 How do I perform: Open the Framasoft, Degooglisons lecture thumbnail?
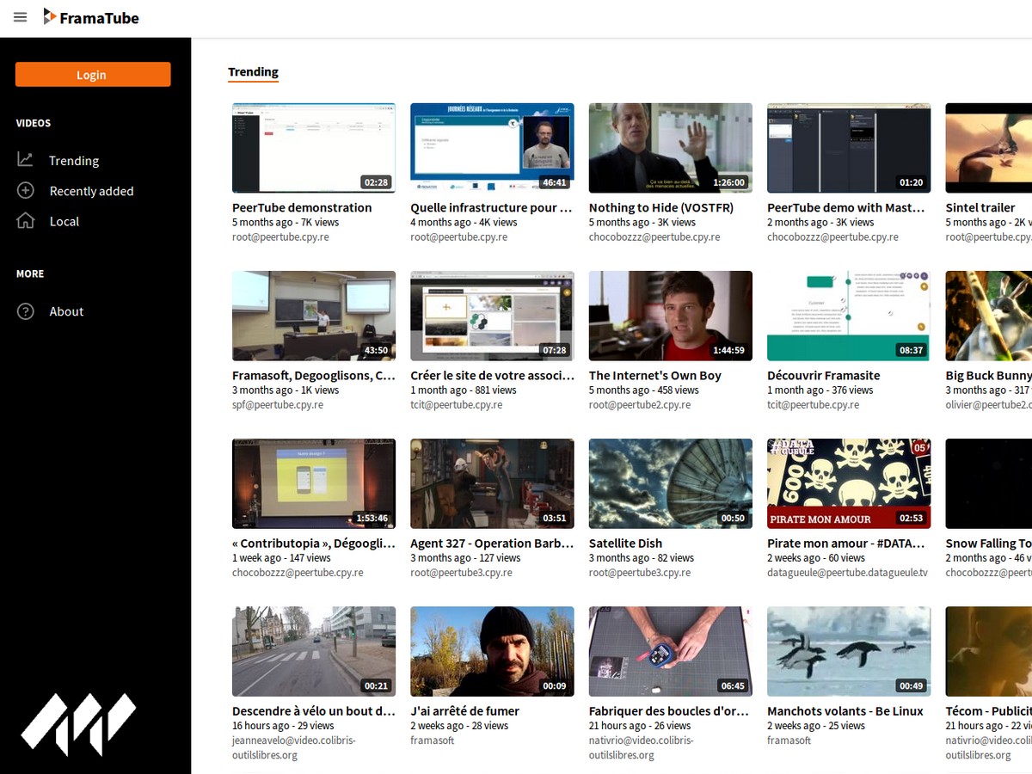(314, 316)
